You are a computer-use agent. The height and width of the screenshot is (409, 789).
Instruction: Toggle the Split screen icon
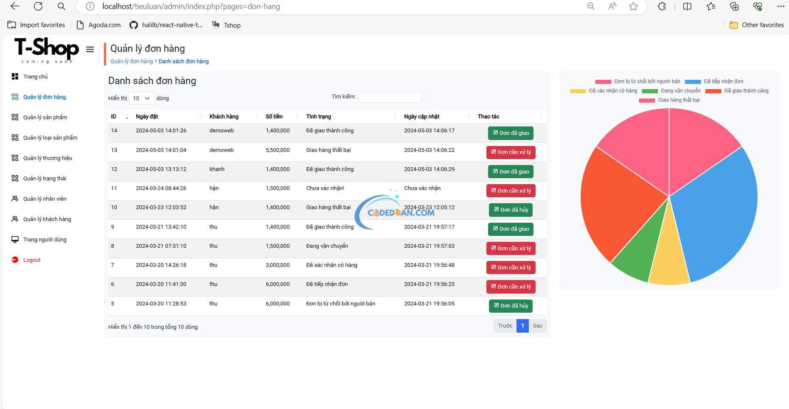coord(688,6)
